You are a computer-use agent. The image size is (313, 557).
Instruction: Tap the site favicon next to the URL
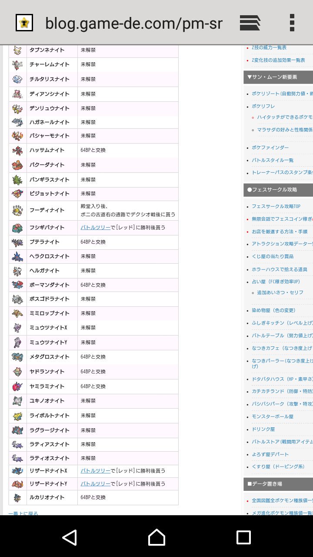tap(24, 23)
